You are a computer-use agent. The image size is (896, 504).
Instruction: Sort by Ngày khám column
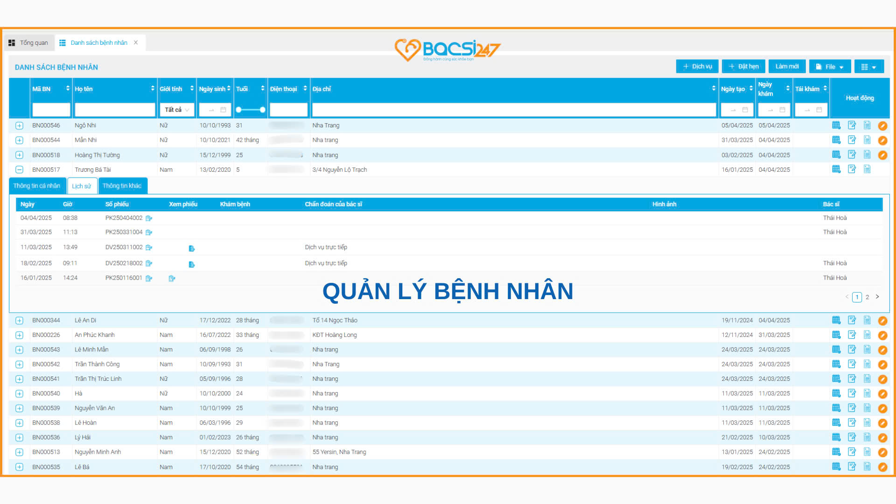coord(788,88)
